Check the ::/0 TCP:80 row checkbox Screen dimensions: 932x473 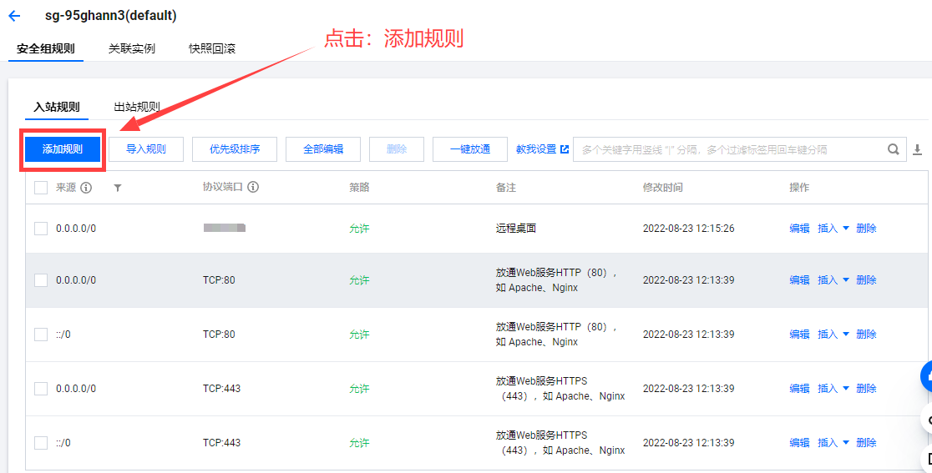pyautogui.click(x=40, y=335)
